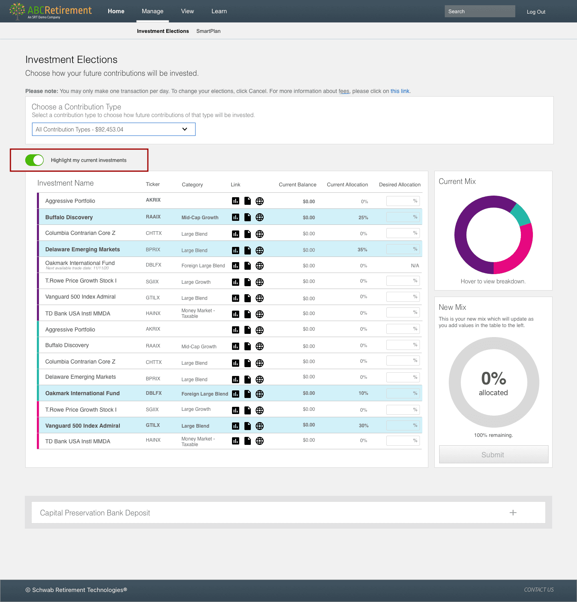Click desired allocation field for Oakmark 10% row
577x602 pixels.
[x=403, y=394]
